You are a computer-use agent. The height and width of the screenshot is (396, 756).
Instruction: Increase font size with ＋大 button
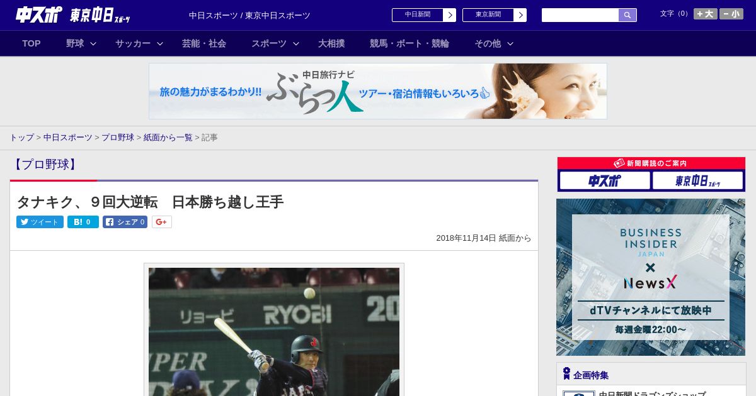[706, 14]
